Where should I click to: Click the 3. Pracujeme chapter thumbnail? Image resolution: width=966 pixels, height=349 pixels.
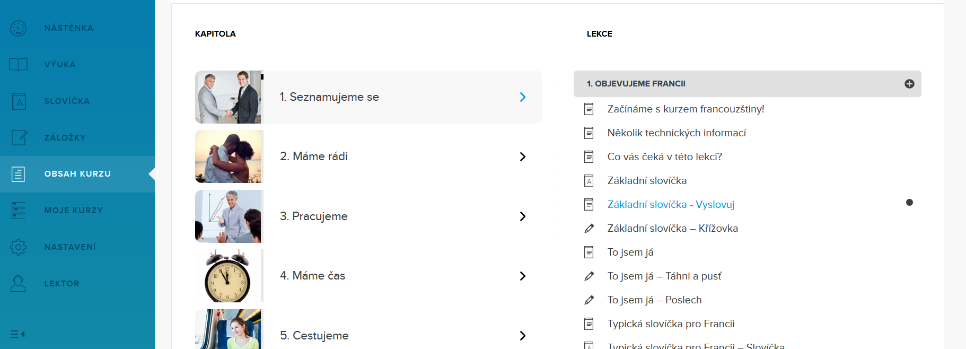pyautogui.click(x=229, y=216)
